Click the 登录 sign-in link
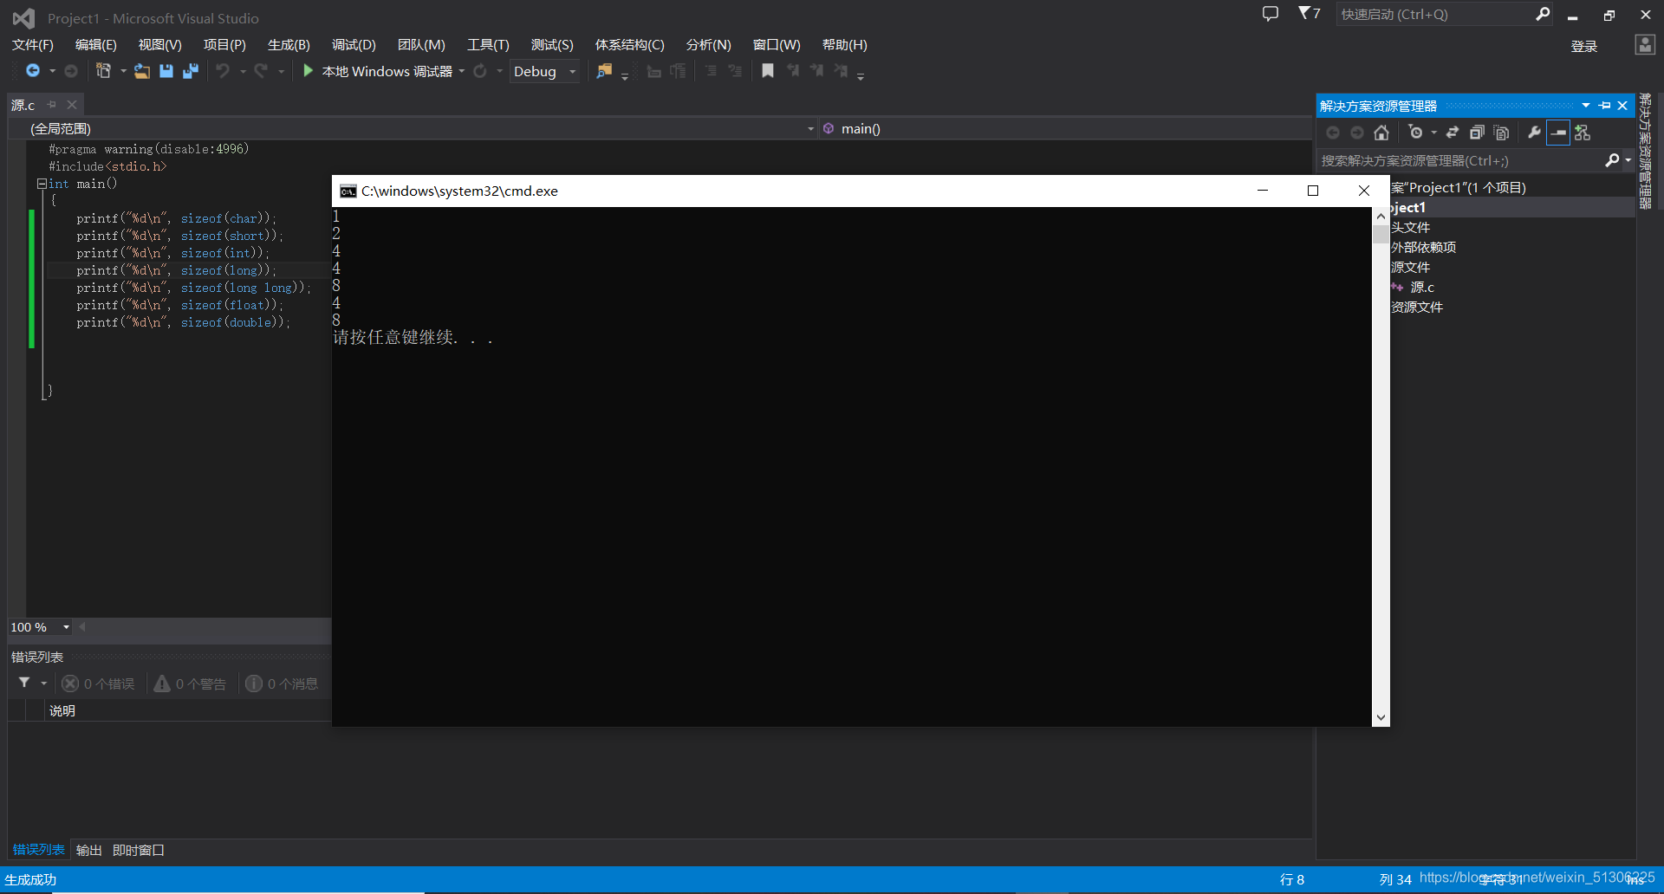 [x=1584, y=46]
